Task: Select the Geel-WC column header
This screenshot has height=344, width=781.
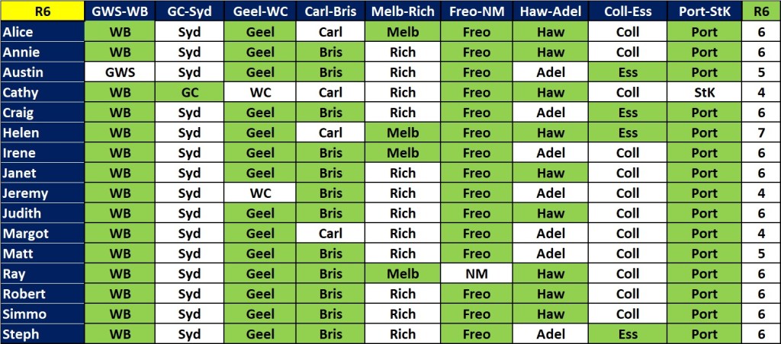Action: [261, 11]
